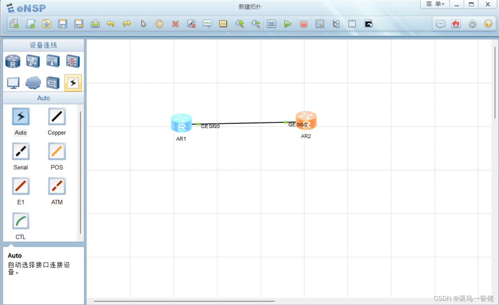Select the Cloud device category
Viewport: 499px width, 305px height.
click(33, 83)
